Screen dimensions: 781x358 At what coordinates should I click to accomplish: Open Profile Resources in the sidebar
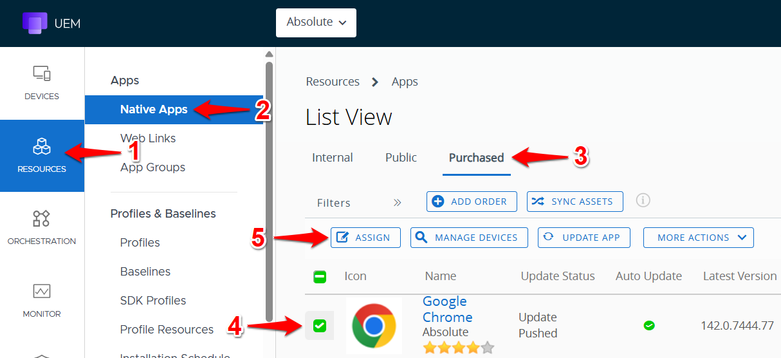pos(167,330)
